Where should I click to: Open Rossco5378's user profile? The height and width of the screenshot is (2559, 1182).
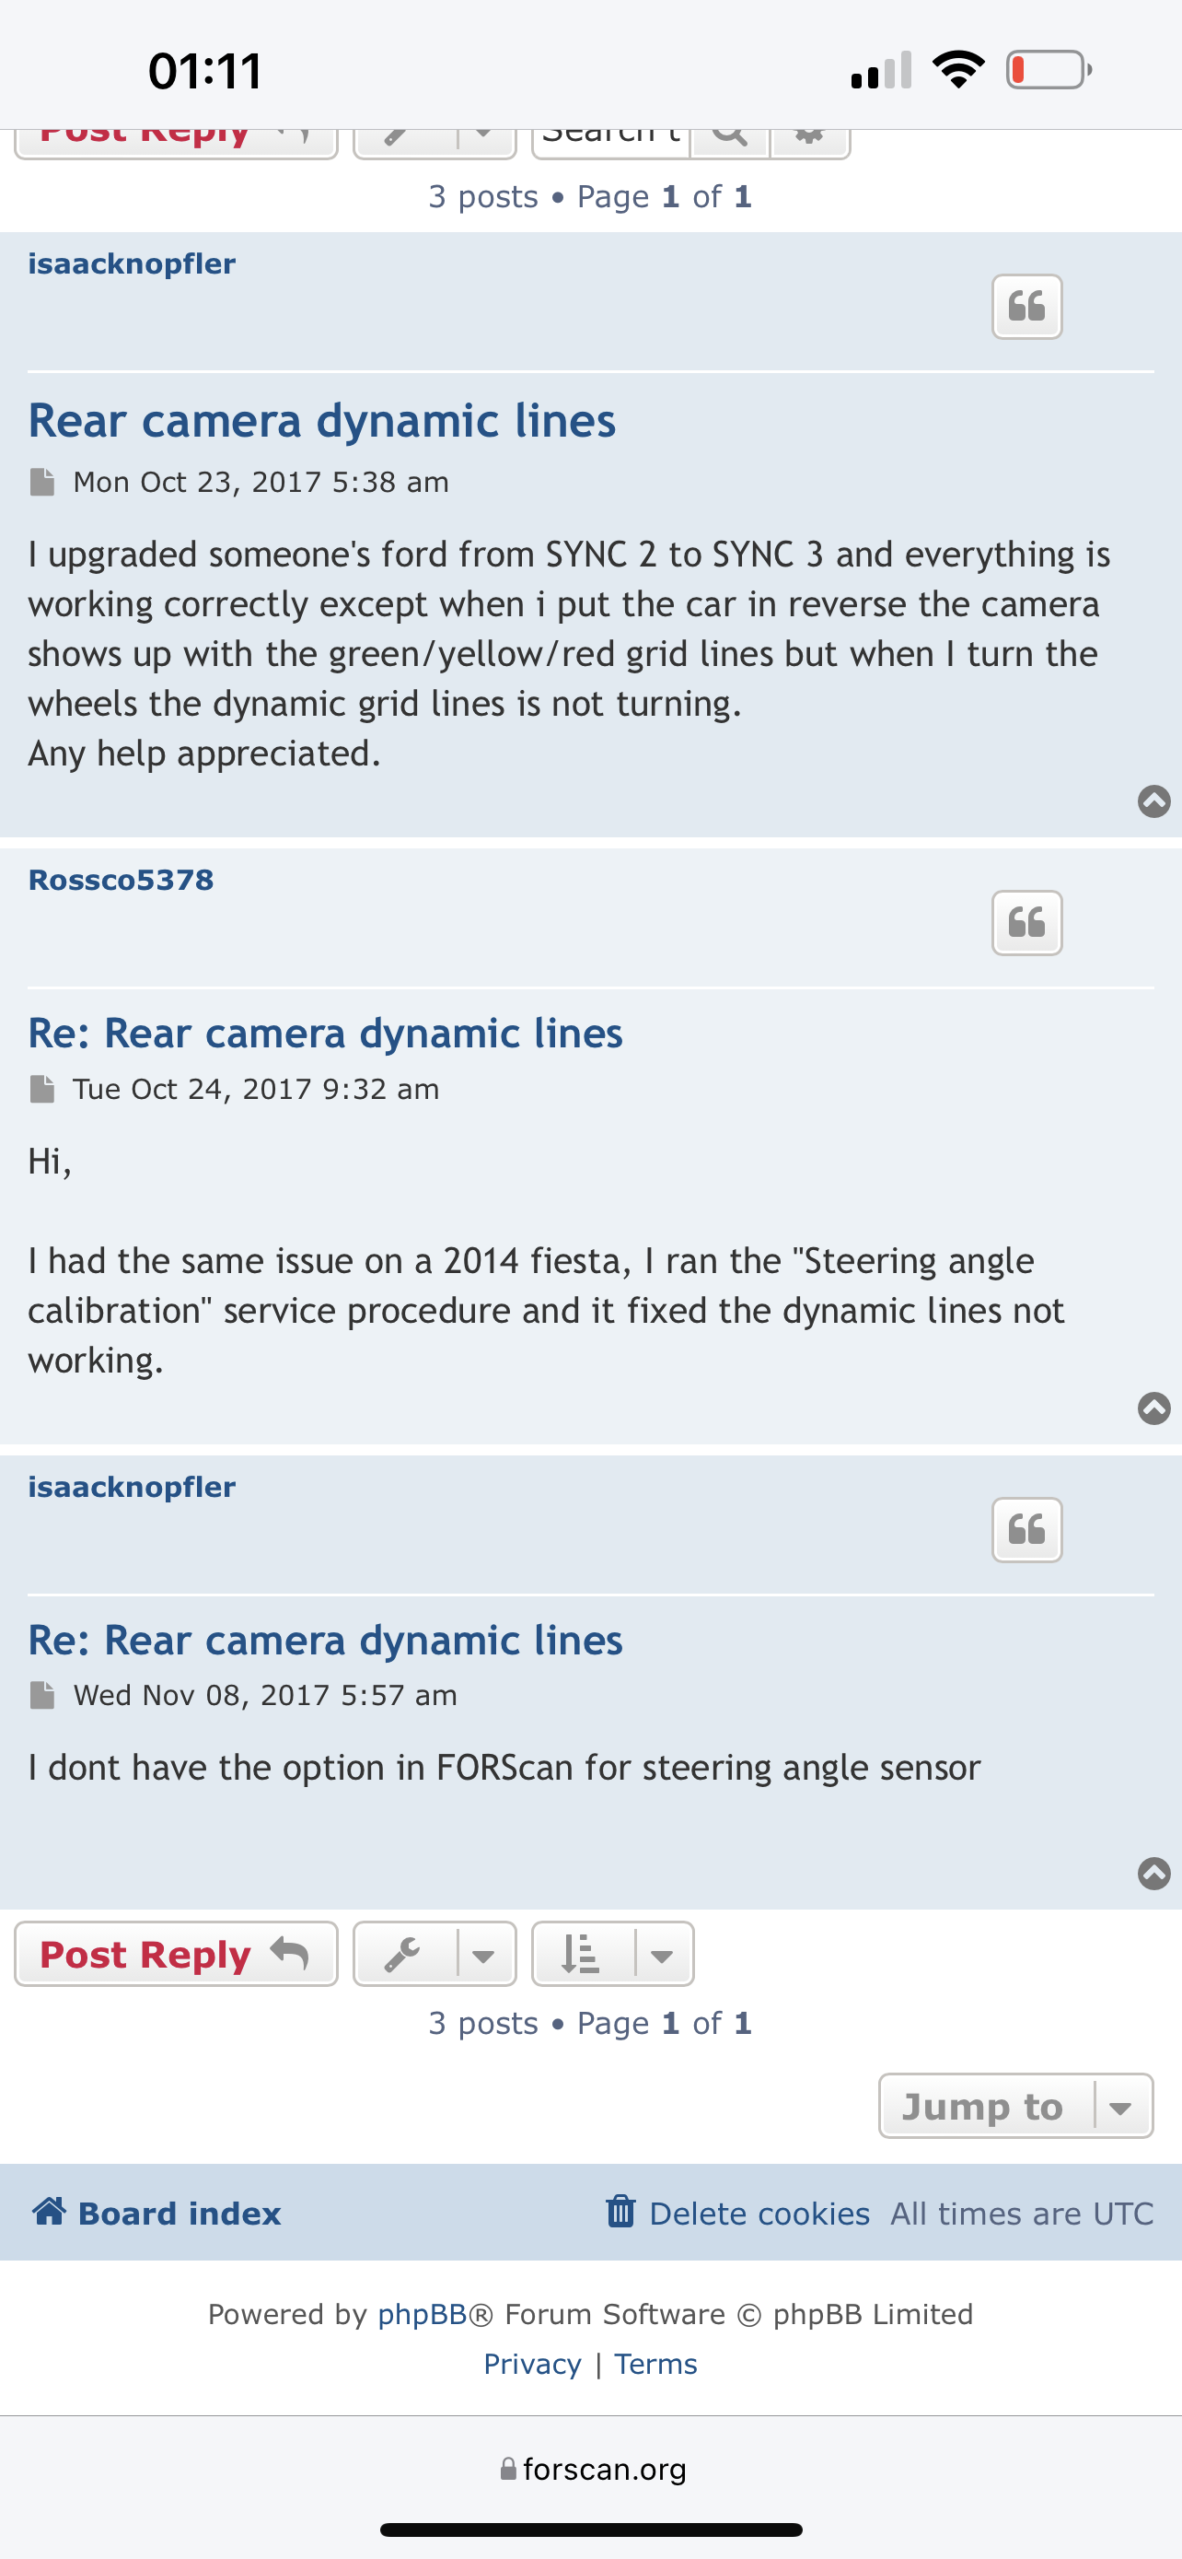click(x=120, y=880)
